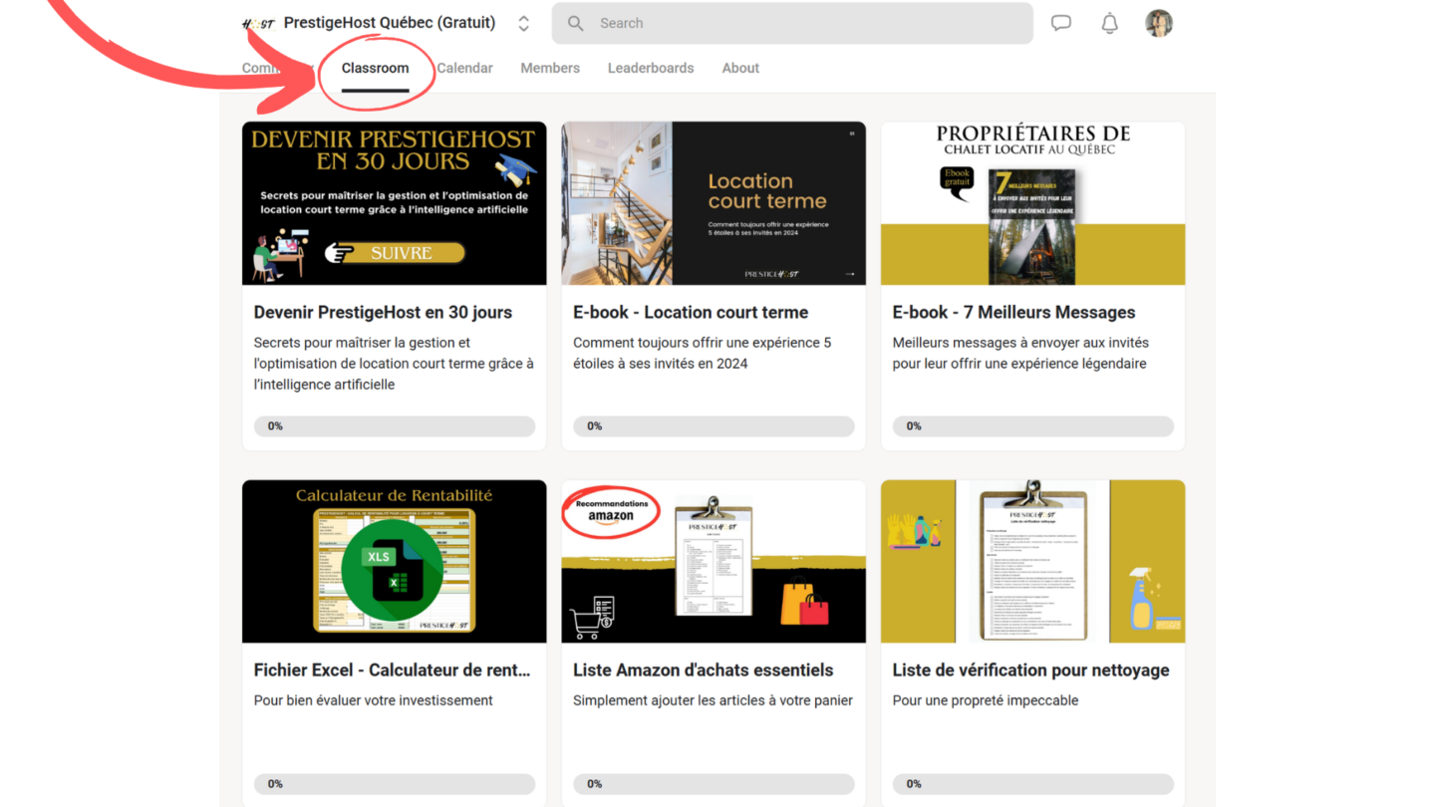Viewport: 1435px width, 807px height.
Task: Click description "Pour bien évaluer votre investissement"
Action: [373, 700]
